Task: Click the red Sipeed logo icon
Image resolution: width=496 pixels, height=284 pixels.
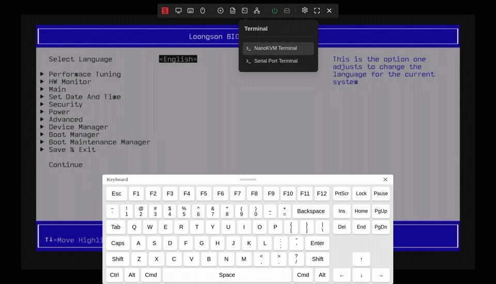Action: coord(165,11)
